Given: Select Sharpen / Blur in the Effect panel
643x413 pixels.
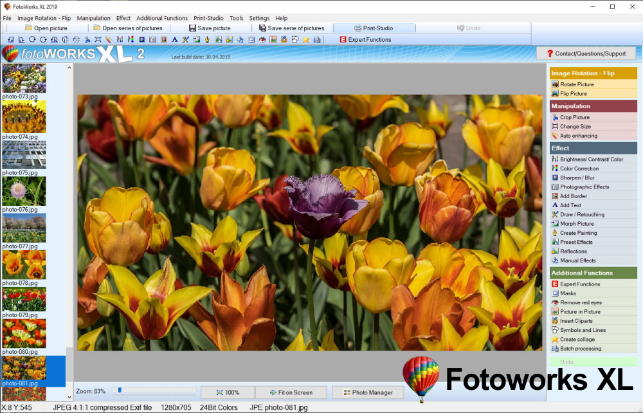Looking at the screenshot, I should [x=577, y=178].
